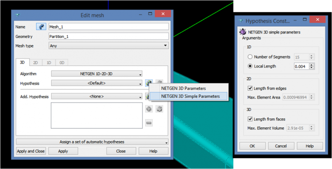Image resolution: width=332 pixels, height=169 pixels.
Task: Click the selection arrow button next to Name
Action: click(41, 27)
